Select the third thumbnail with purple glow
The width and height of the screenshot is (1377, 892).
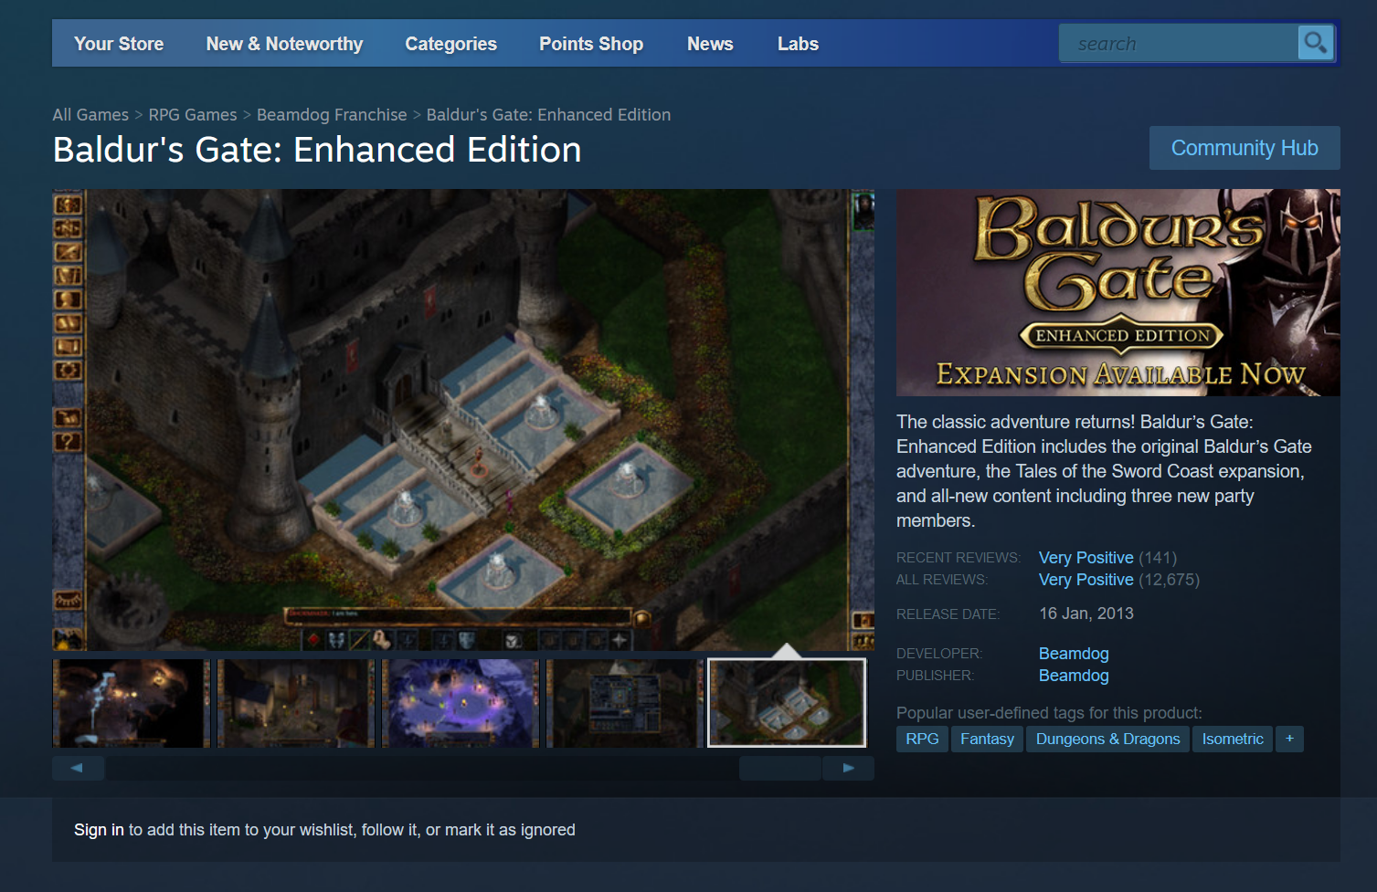(460, 703)
